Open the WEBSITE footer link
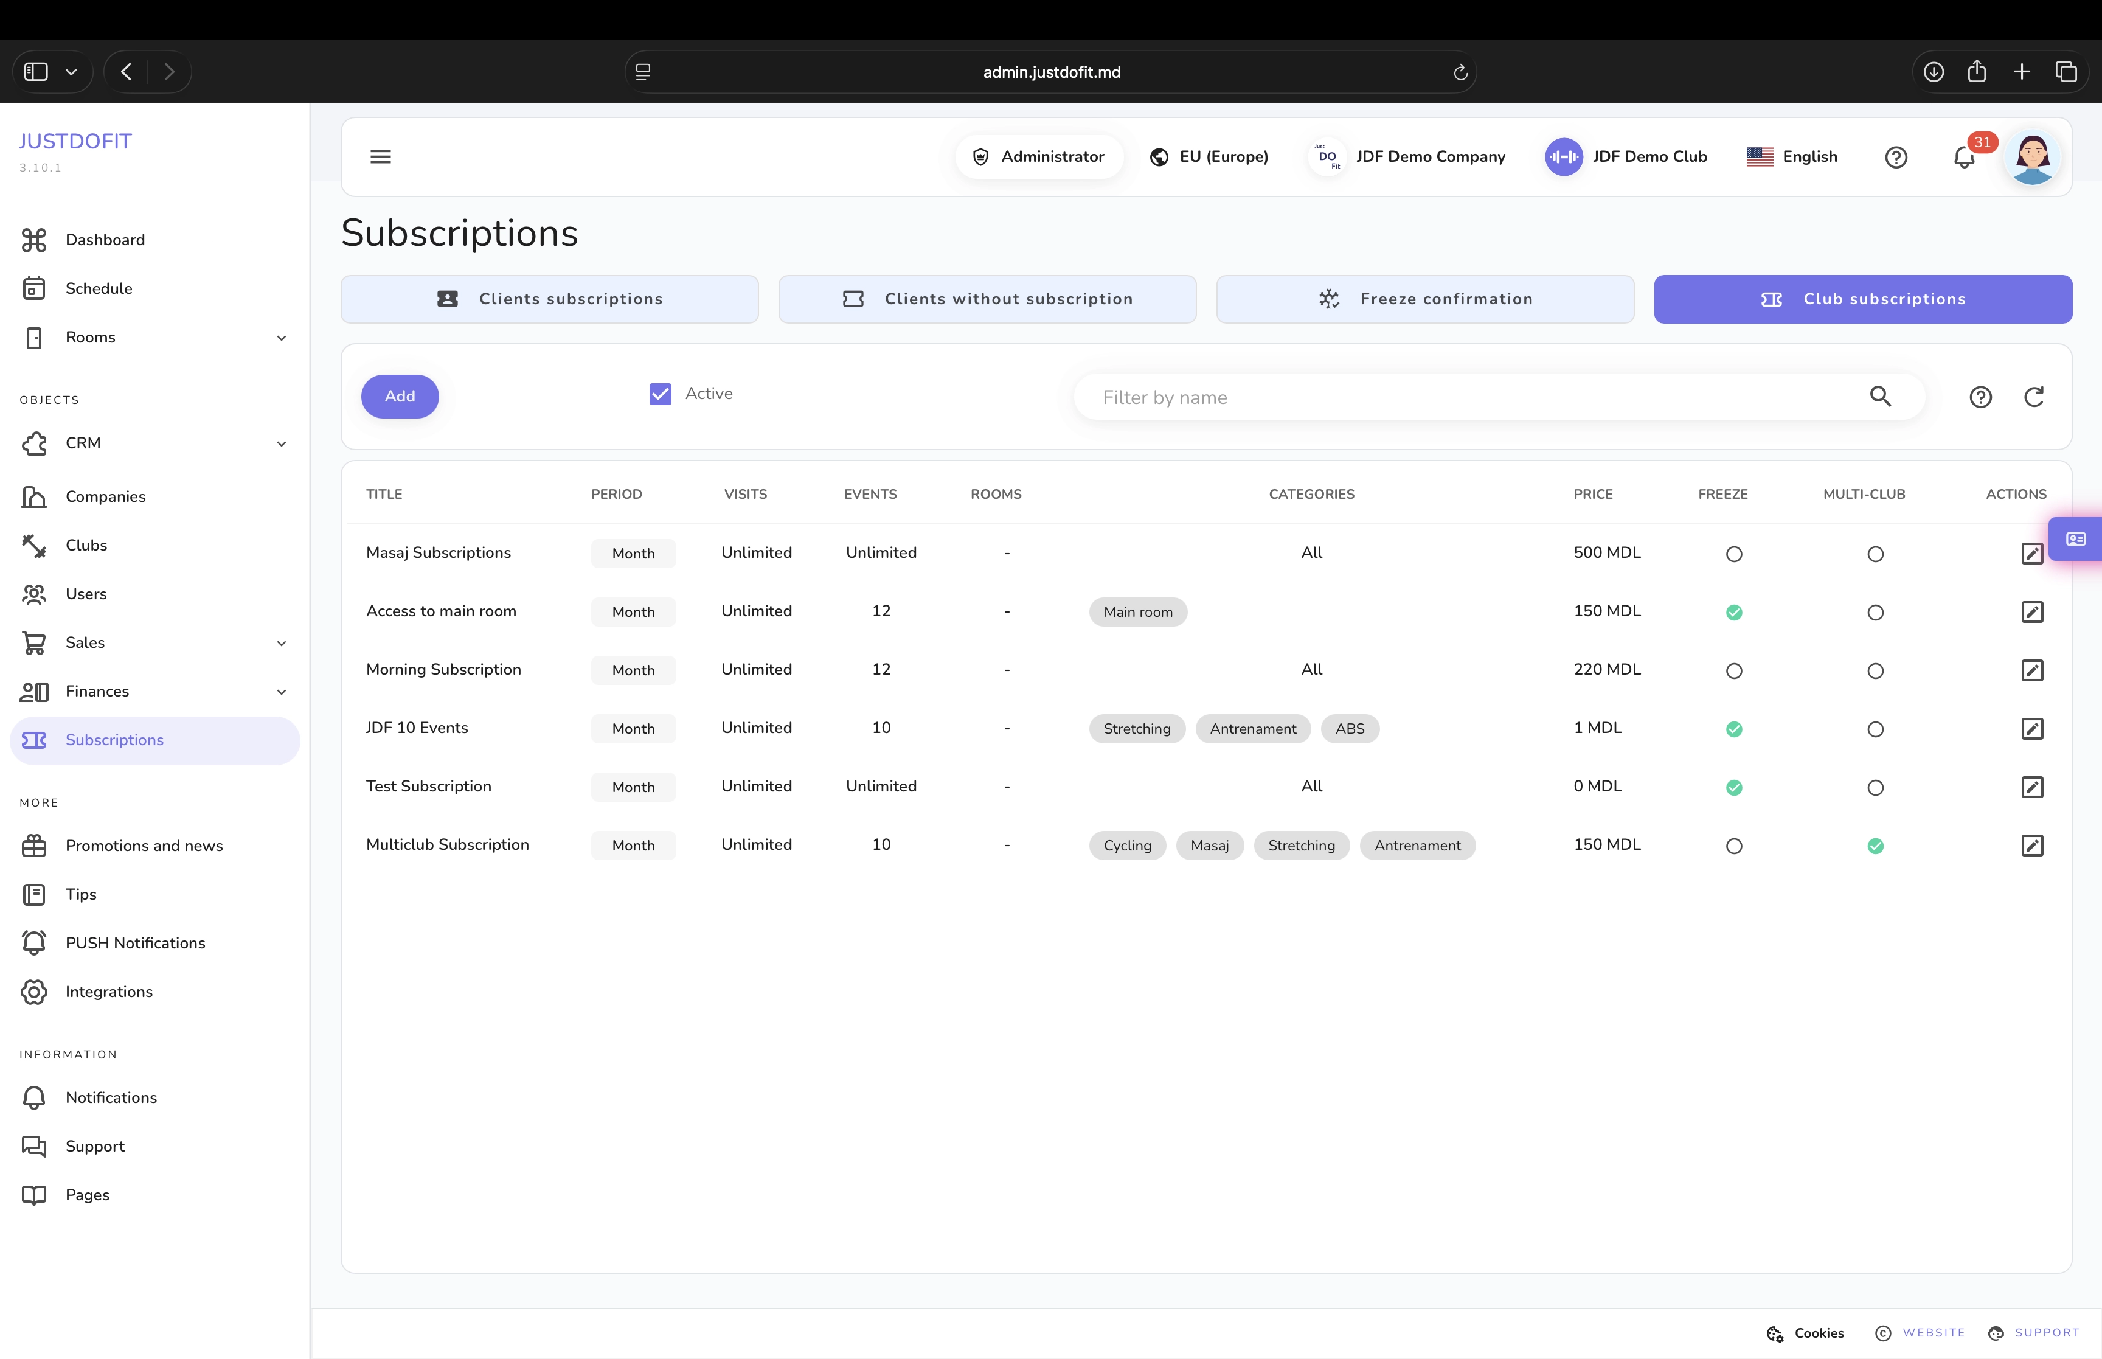 tap(1920, 1332)
